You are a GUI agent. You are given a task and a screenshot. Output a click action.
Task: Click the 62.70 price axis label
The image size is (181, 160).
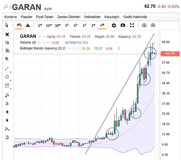(x=170, y=53)
